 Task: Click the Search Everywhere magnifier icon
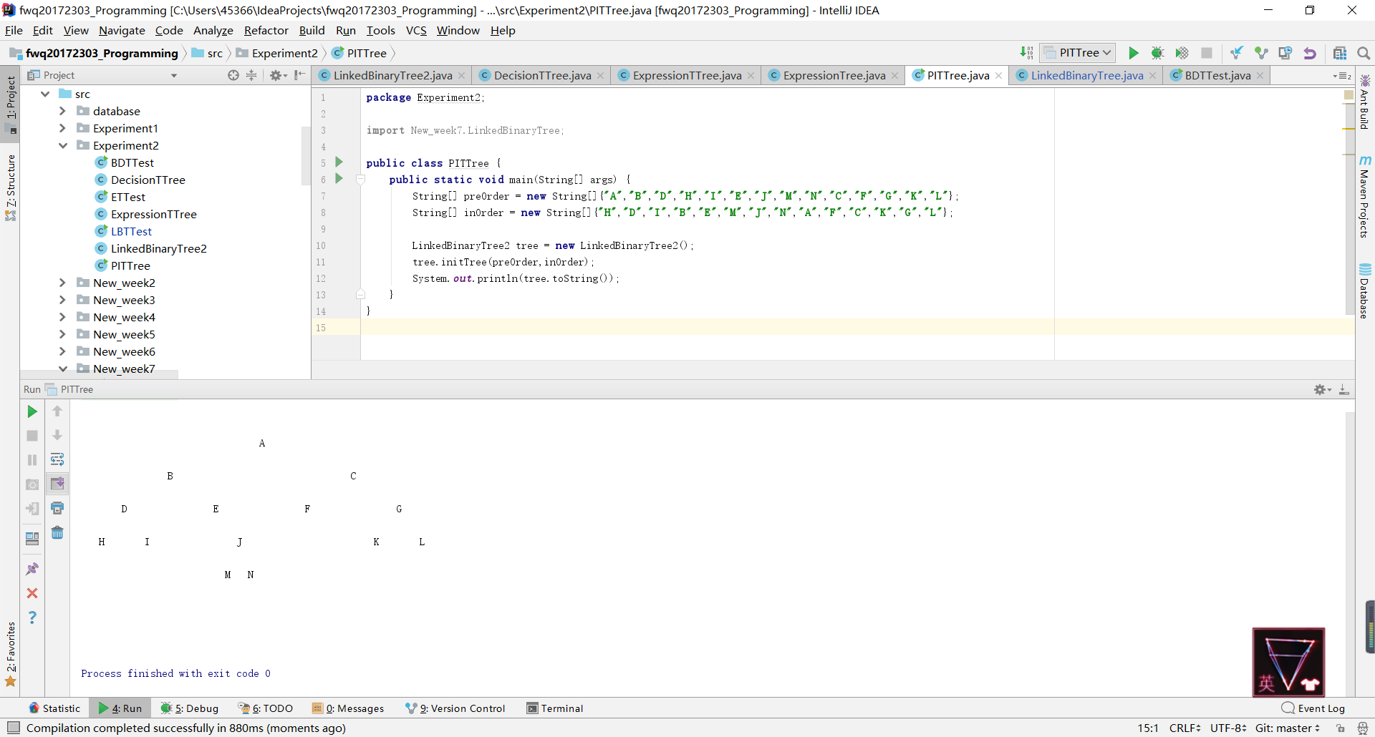click(1364, 53)
